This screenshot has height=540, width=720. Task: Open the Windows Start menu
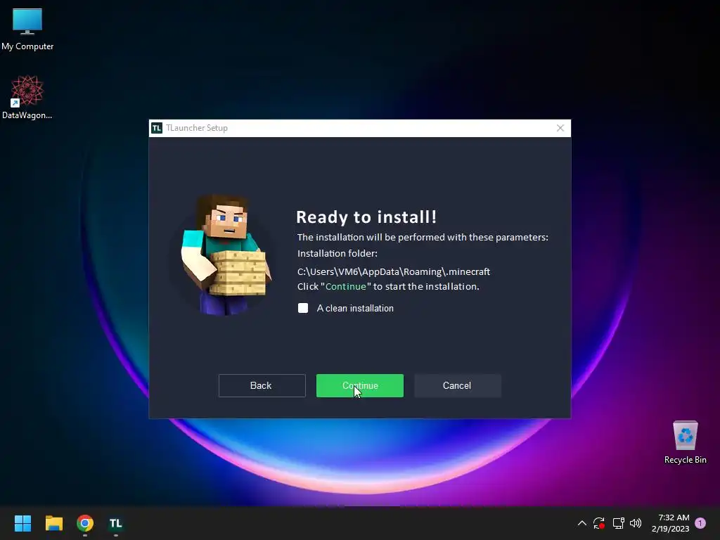click(x=22, y=523)
